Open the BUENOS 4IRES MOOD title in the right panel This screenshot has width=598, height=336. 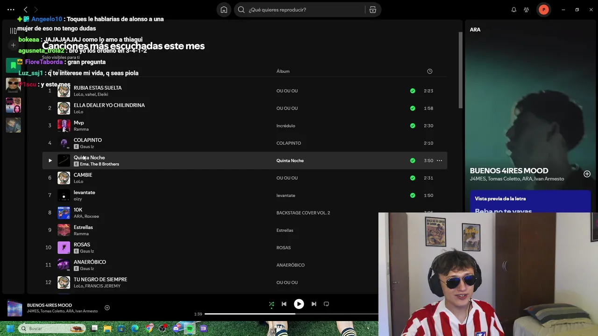click(509, 171)
